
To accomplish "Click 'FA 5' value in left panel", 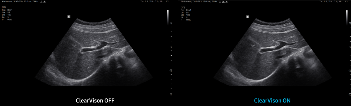I will 5,17.
